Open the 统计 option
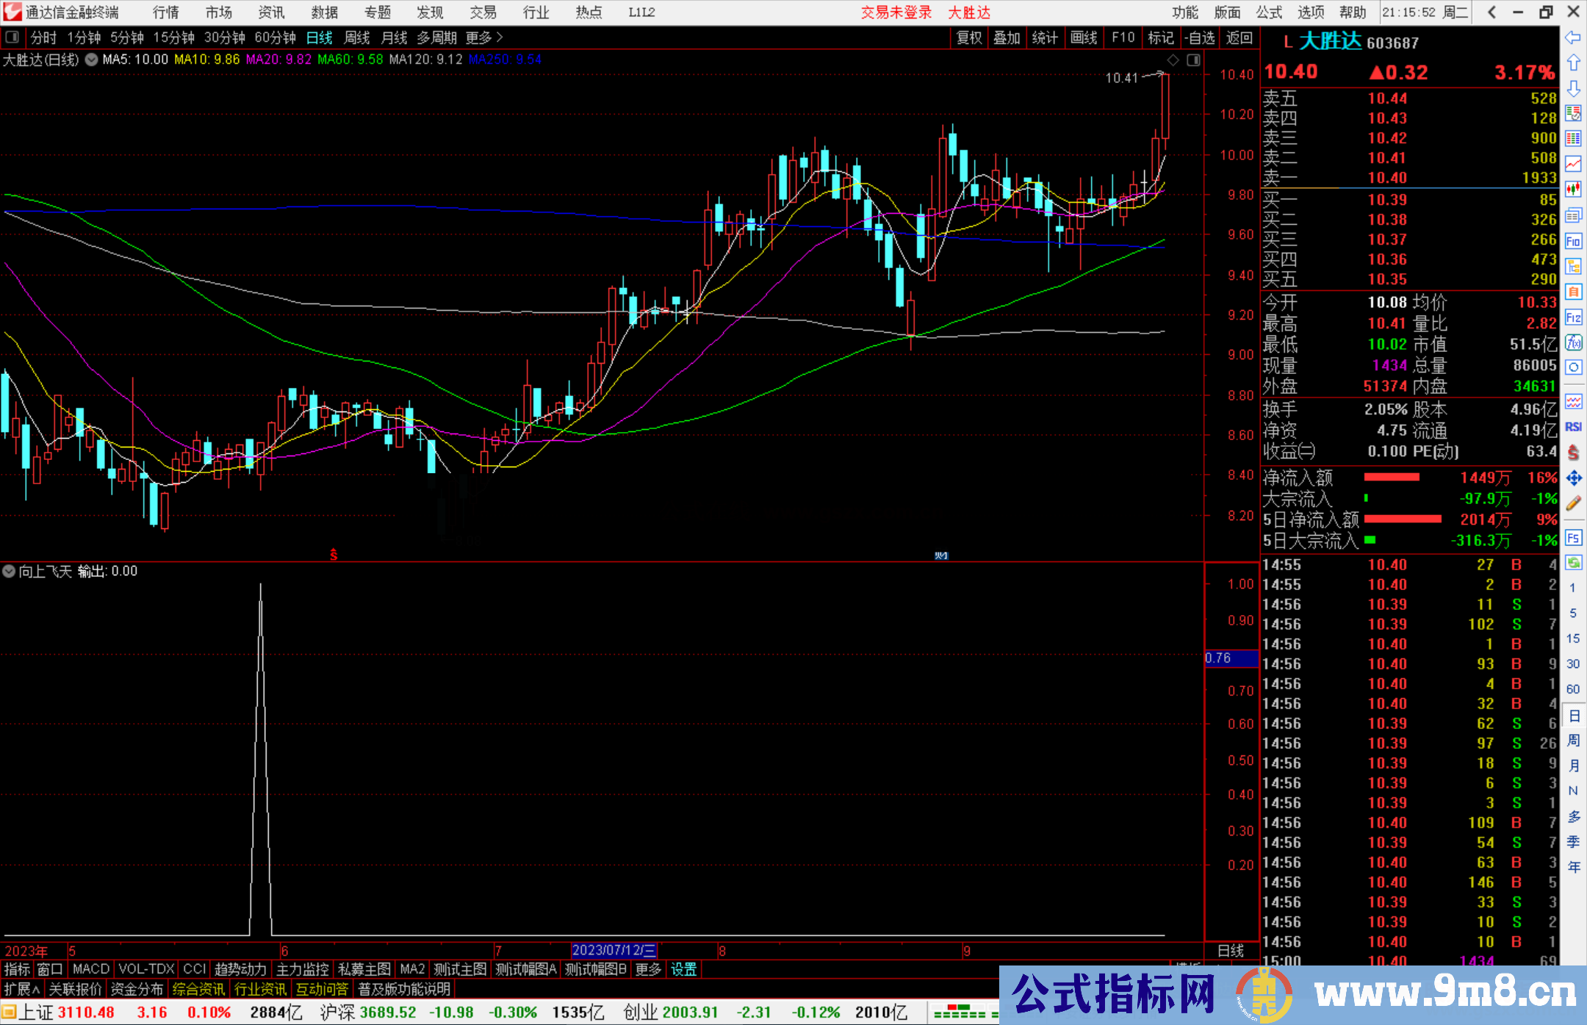The height and width of the screenshot is (1025, 1587). pos(1045,37)
